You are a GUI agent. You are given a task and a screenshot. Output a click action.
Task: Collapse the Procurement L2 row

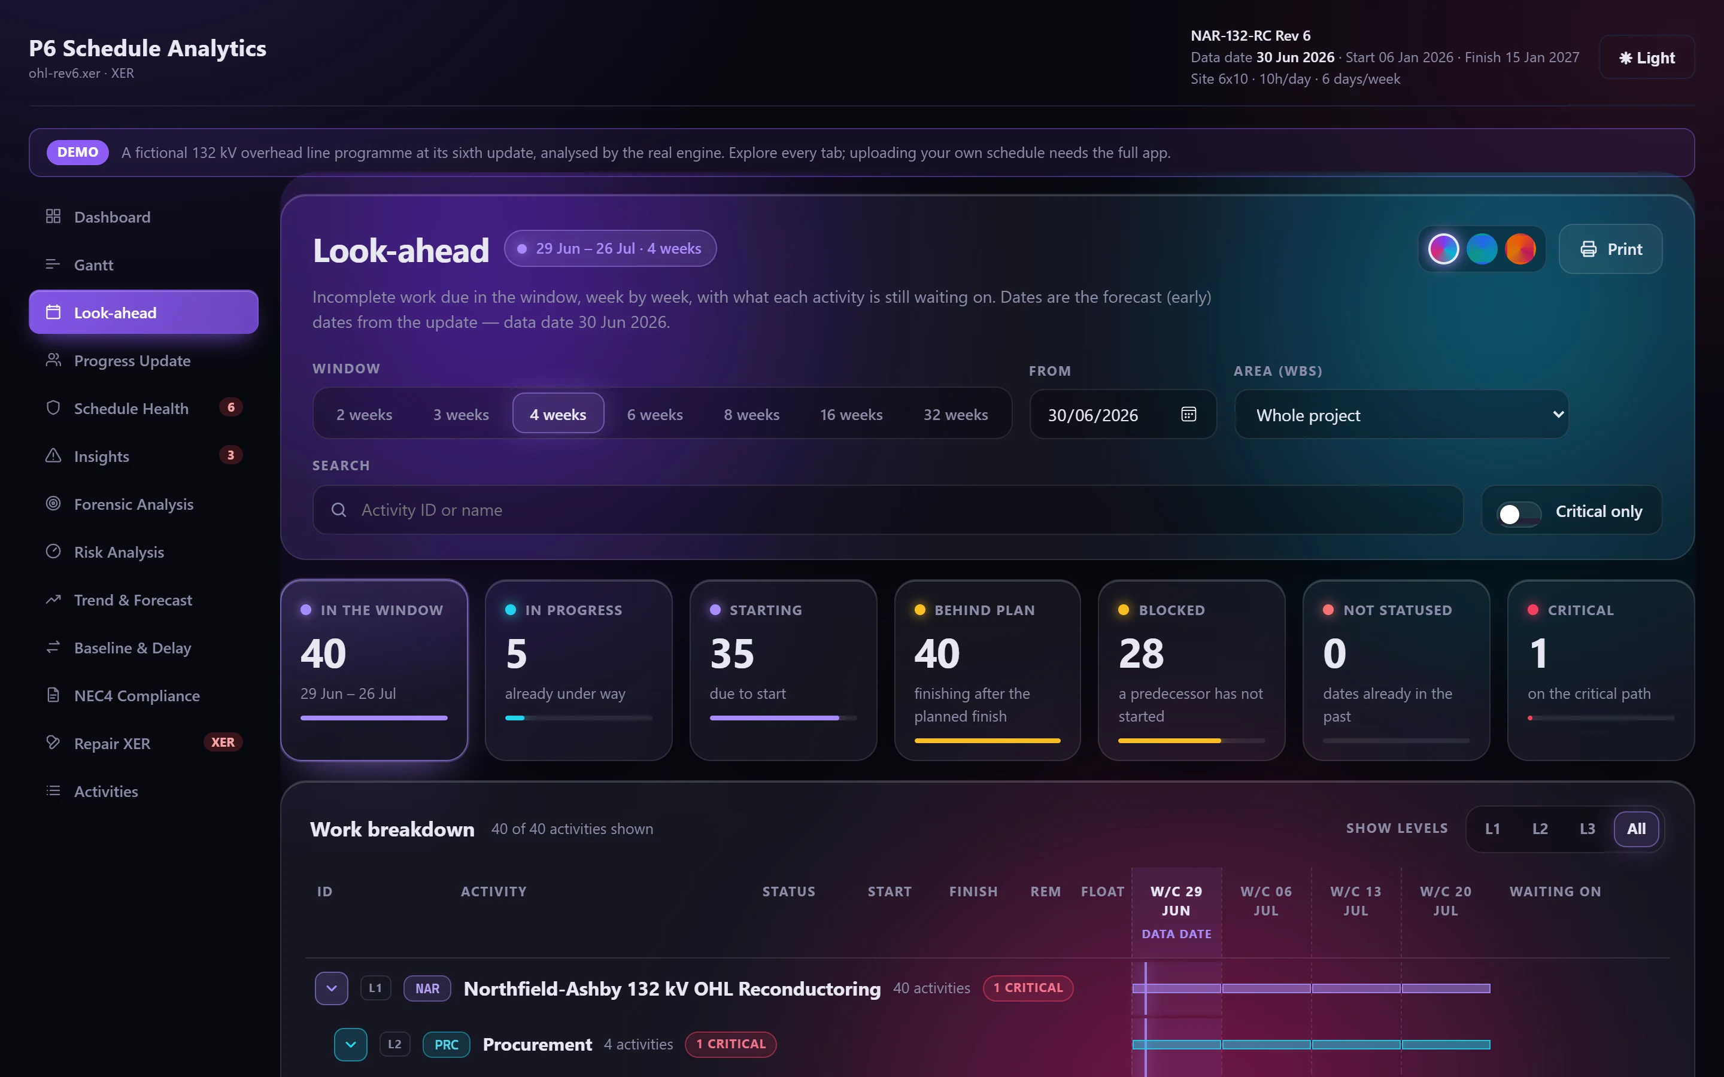351,1043
